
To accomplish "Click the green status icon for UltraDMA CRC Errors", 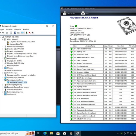I will click(72, 119).
